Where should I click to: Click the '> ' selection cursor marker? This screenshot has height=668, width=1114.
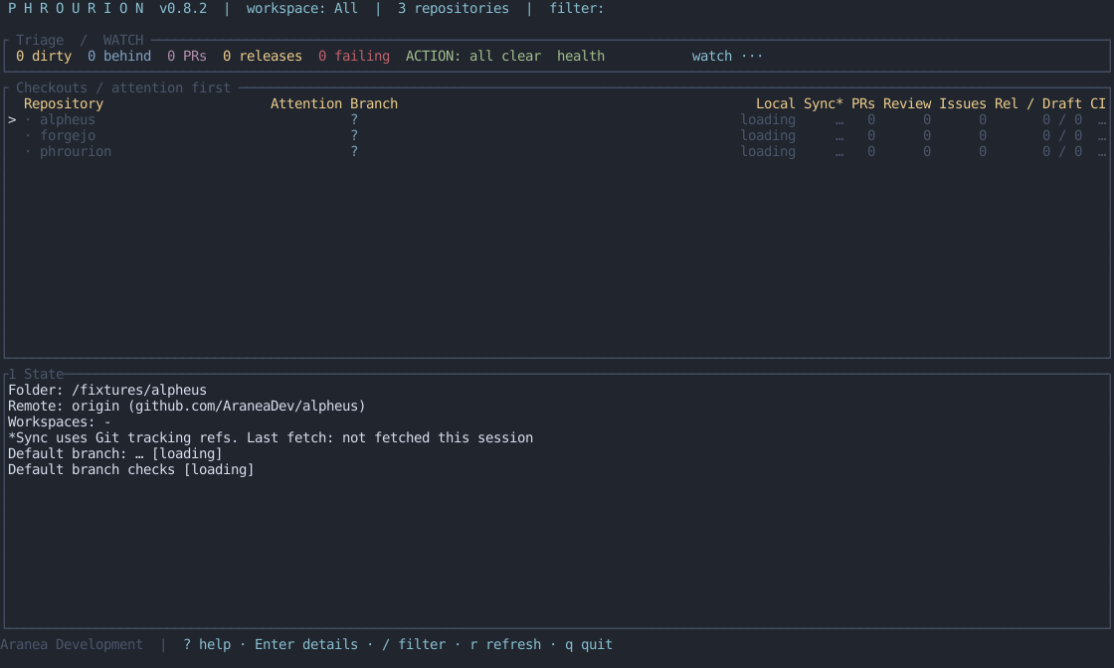pos(12,120)
